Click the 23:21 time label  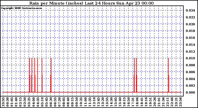click(x=176, y=102)
